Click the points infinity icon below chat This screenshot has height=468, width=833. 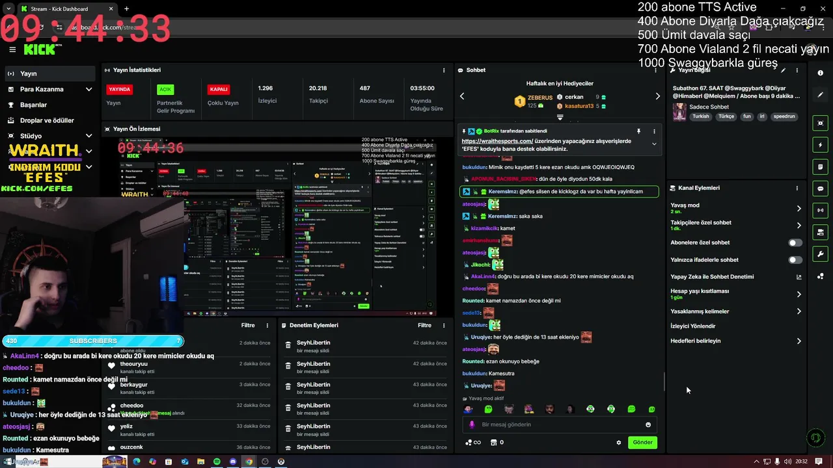pyautogui.click(x=473, y=443)
